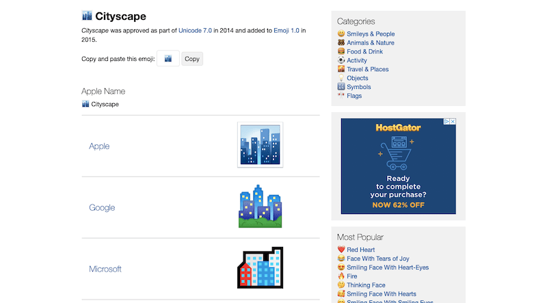547x303 pixels.
Task: Go to Smileys & People category
Action: (371, 34)
